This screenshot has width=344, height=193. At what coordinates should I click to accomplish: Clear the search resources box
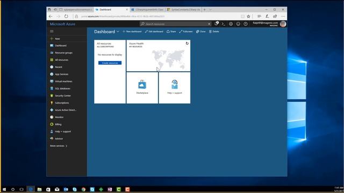pyautogui.click(x=209, y=24)
